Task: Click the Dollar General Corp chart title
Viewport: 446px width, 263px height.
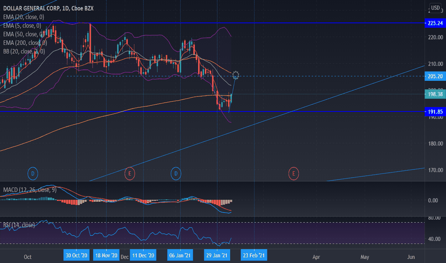Action: pos(48,8)
